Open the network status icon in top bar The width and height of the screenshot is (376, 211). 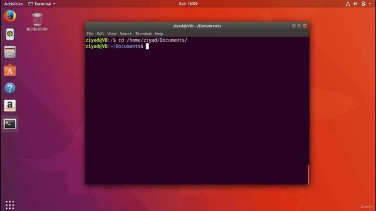tap(348, 4)
